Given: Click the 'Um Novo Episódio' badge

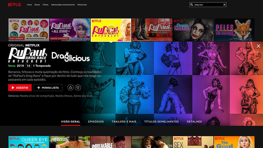Looking at the screenshot, I should pos(35,39).
